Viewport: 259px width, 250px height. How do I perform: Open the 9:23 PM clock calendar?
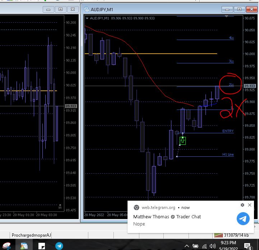click(228, 245)
